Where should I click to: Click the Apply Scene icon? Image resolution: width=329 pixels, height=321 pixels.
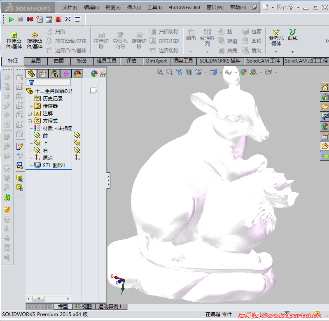(x=253, y=72)
